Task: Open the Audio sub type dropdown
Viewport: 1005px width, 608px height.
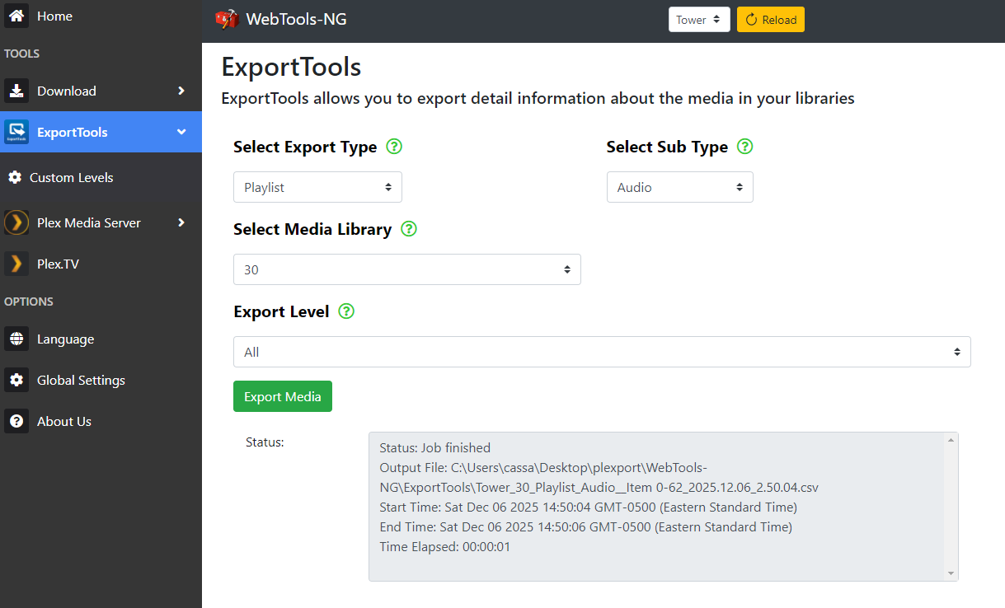Action: (x=679, y=187)
